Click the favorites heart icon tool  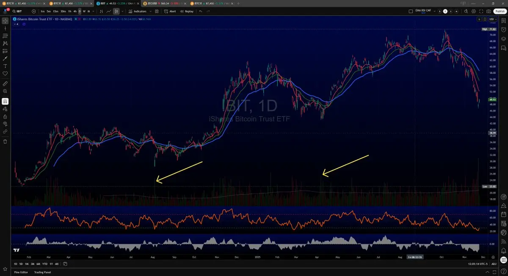(x=5, y=74)
